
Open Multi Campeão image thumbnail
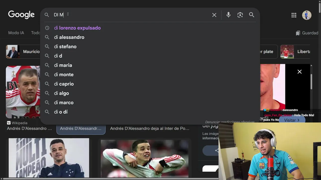tap(49, 158)
